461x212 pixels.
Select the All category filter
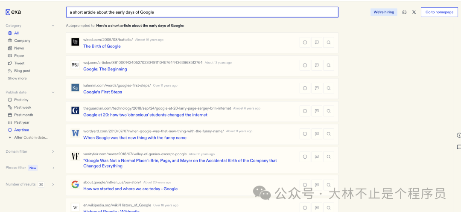[13, 33]
